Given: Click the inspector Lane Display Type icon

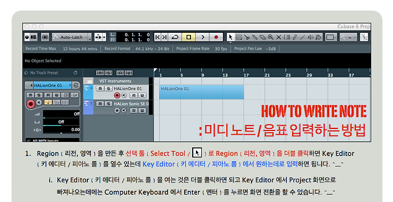Looking at the screenshot, I should click(65, 102).
